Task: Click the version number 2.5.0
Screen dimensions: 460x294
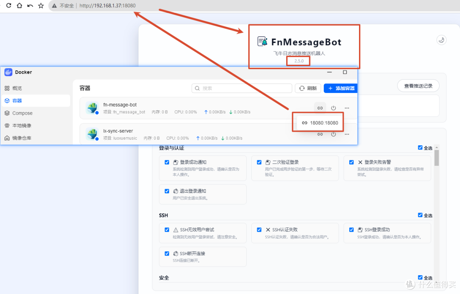Action: pyautogui.click(x=299, y=61)
